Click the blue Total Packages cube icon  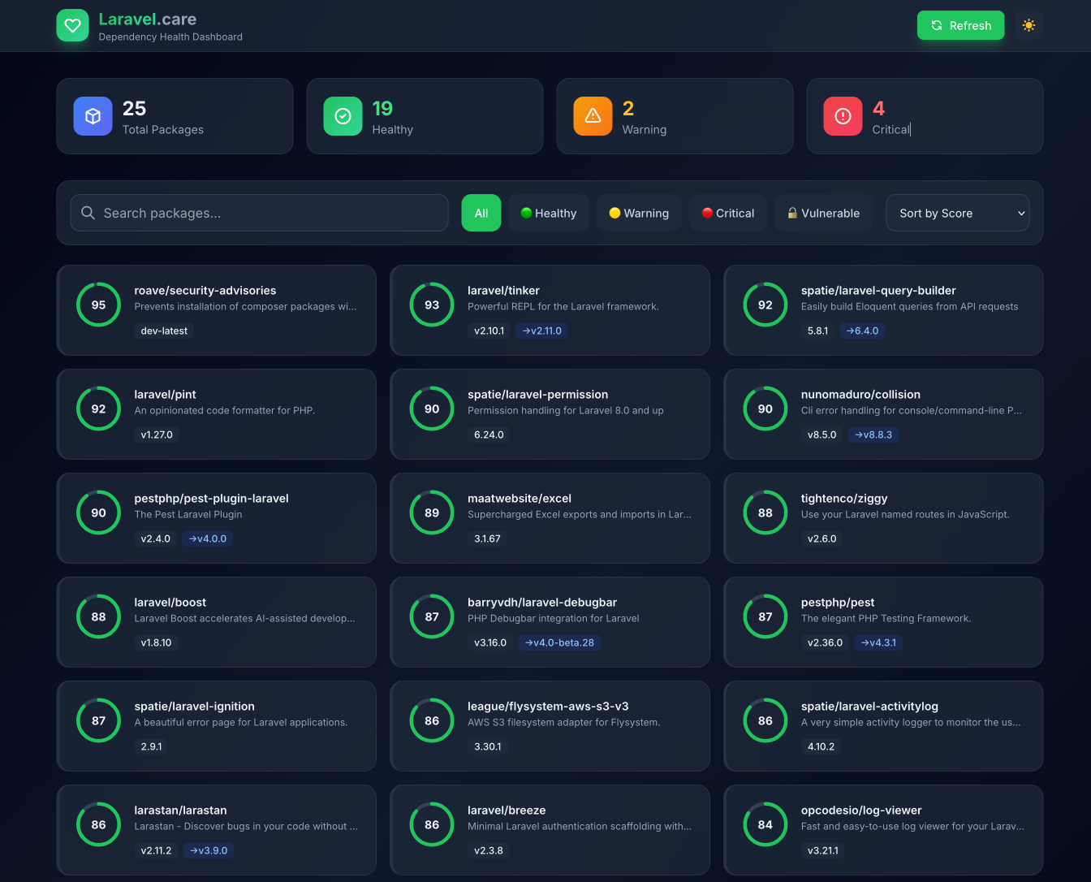pyautogui.click(x=93, y=116)
